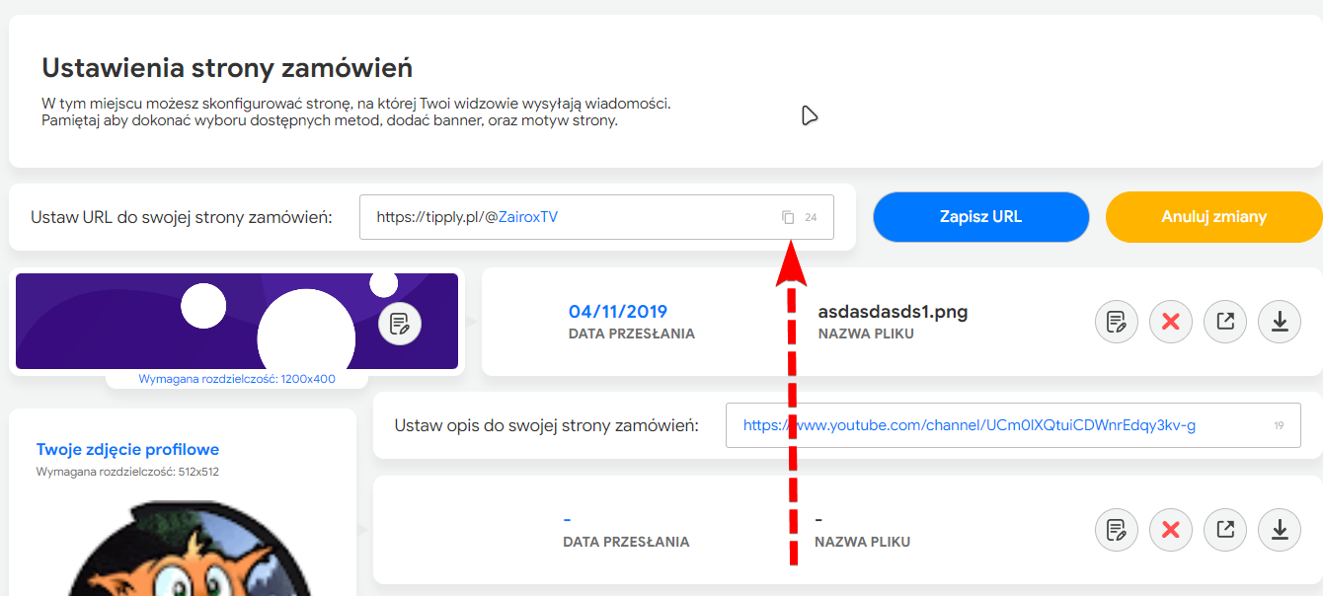Viewport: 1323px width, 596px height.
Task: Delete the empty profile picture file entry
Action: pyautogui.click(x=1171, y=530)
